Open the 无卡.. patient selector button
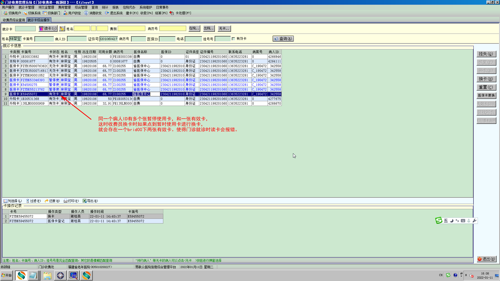This screenshot has height=281, width=500. tap(224, 28)
